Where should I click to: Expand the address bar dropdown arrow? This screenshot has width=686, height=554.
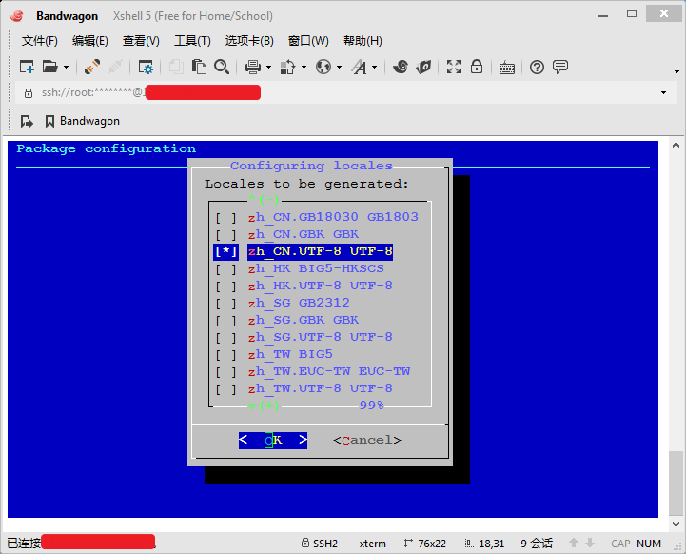click(663, 92)
